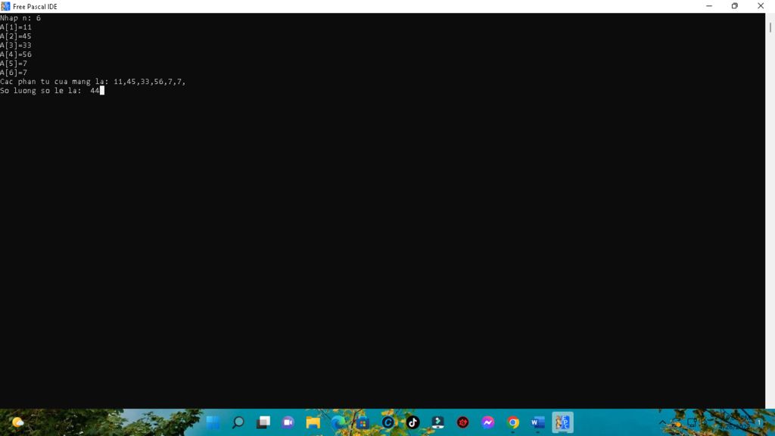Show hidden system tray icons
Screen dimensions: 775x436
coord(662,422)
